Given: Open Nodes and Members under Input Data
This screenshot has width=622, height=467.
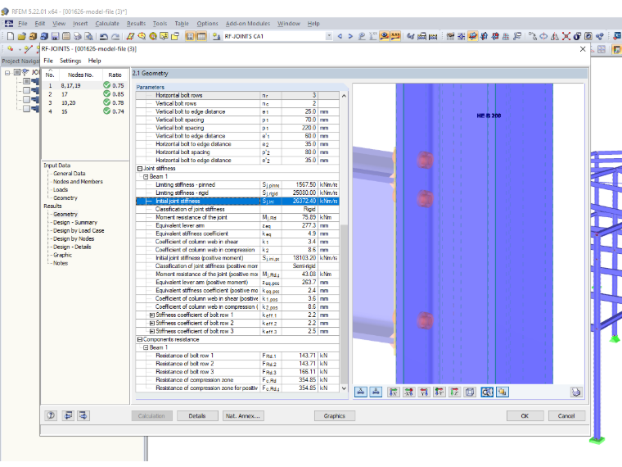Looking at the screenshot, I should coord(78,182).
